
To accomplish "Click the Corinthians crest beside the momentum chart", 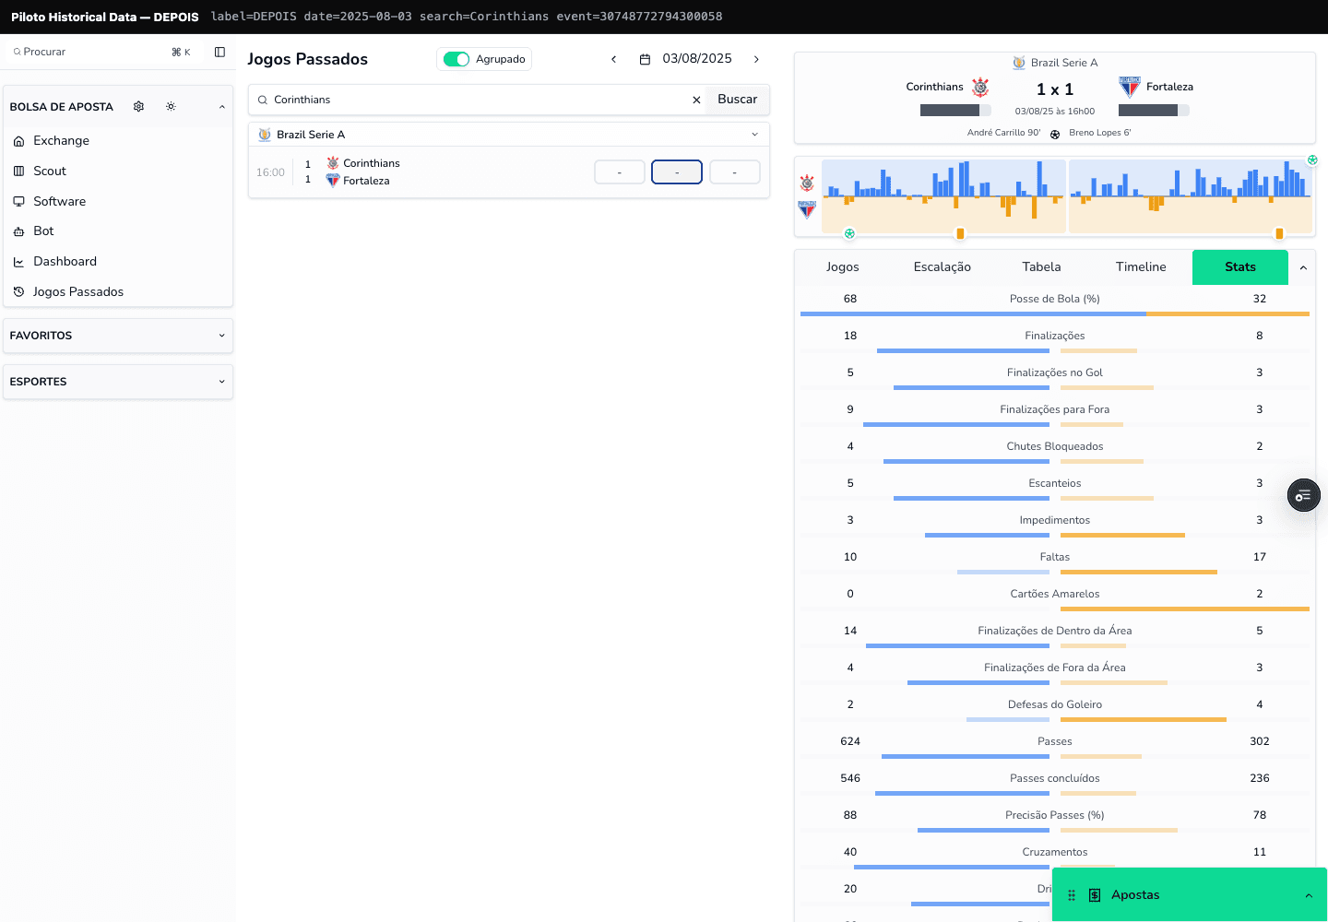I will click(x=807, y=183).
